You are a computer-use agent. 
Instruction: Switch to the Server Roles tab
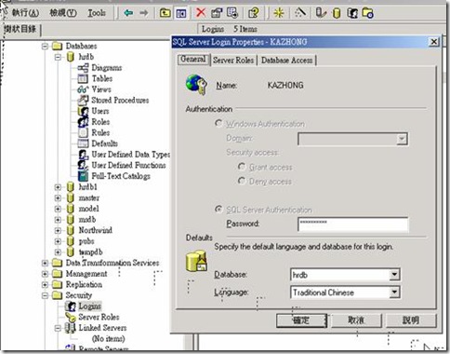pos(233,61)
